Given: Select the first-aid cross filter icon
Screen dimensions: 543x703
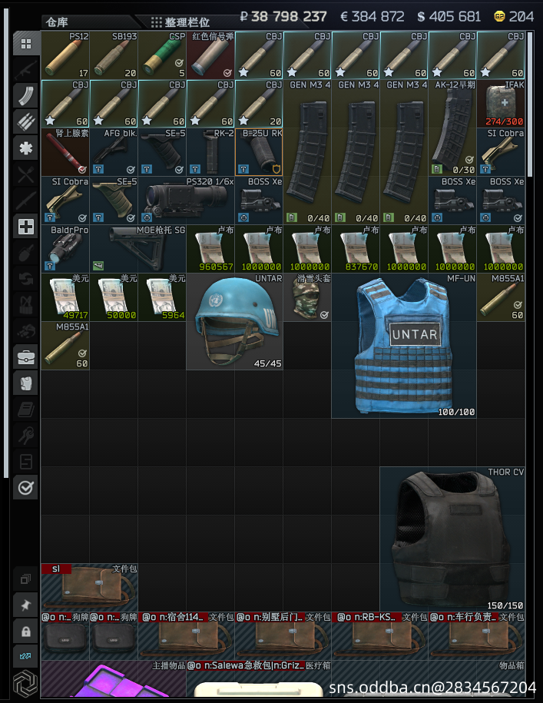Looking at the screenshot, I should (26, 227).
